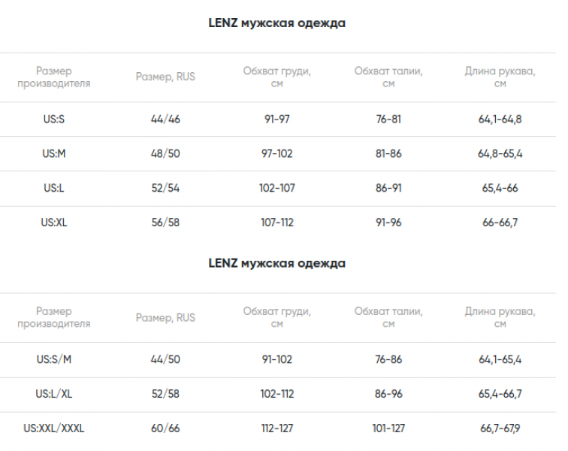
Task: Click the 60/66 Russian size cell
Action: pyautogui.click(x=165, y=428)
